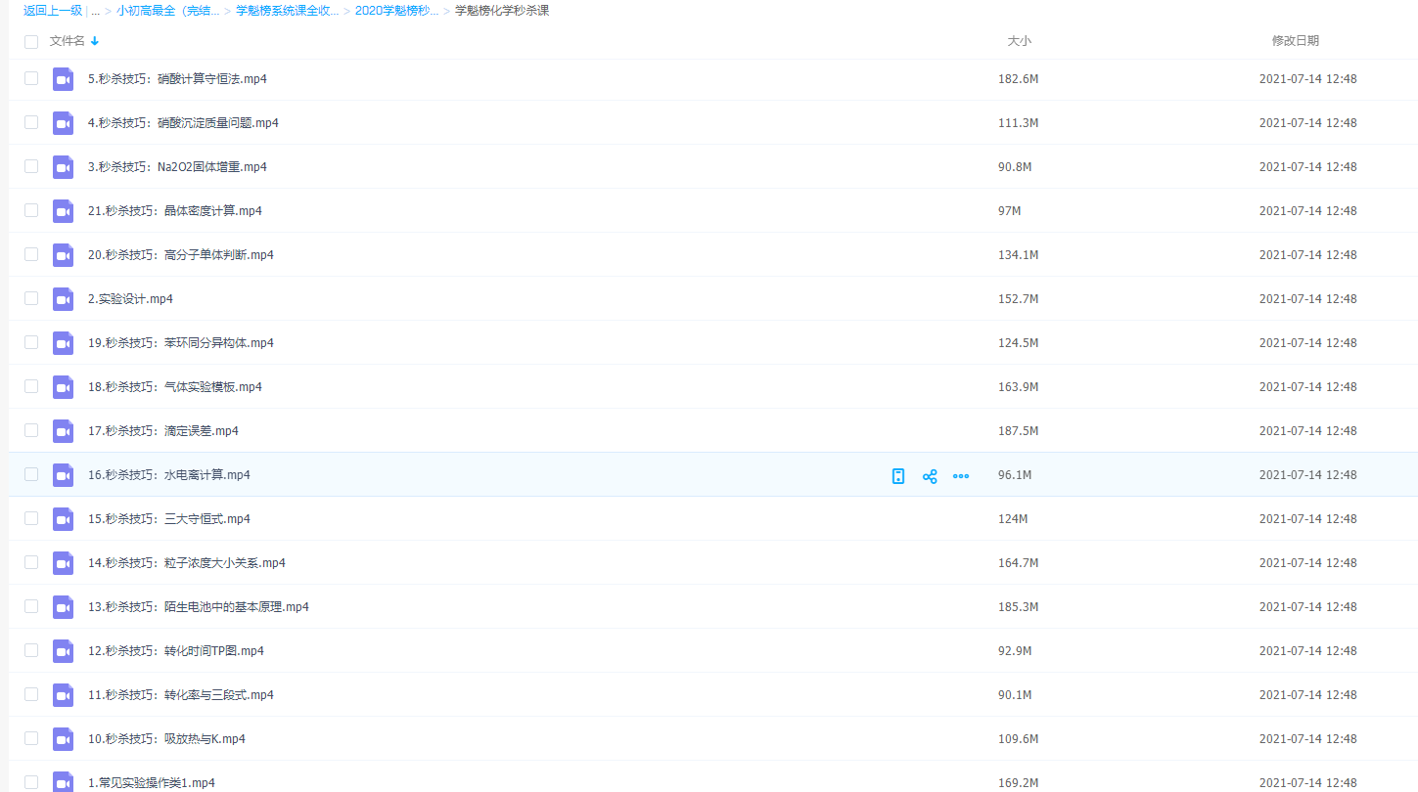Expand the collapsed breadcrumb ellipsis

[x=96, y=12]
